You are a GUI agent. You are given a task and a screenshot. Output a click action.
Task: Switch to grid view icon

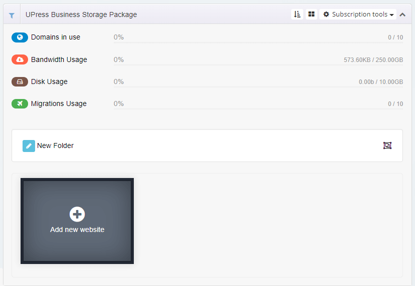[312, 14]
